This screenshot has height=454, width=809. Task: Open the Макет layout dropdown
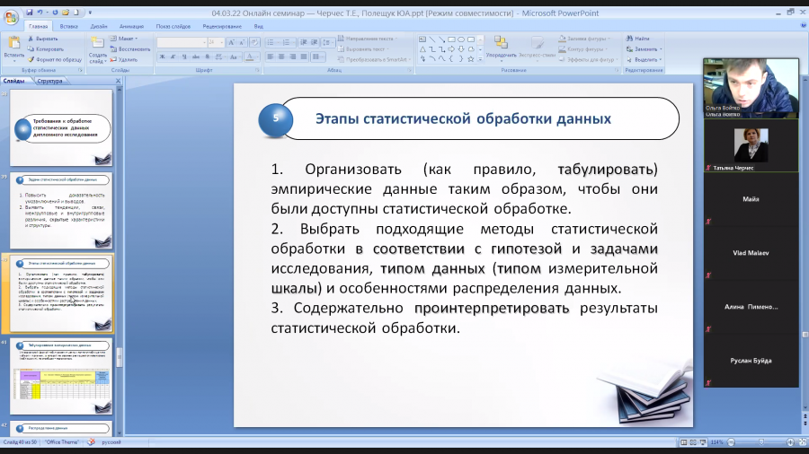pos(124,39)
